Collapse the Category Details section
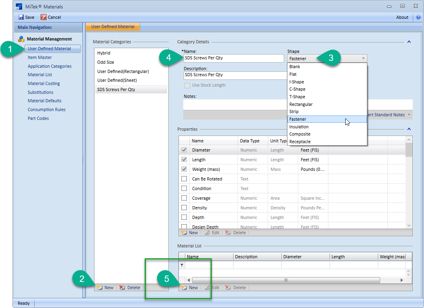 pos(409,42)
